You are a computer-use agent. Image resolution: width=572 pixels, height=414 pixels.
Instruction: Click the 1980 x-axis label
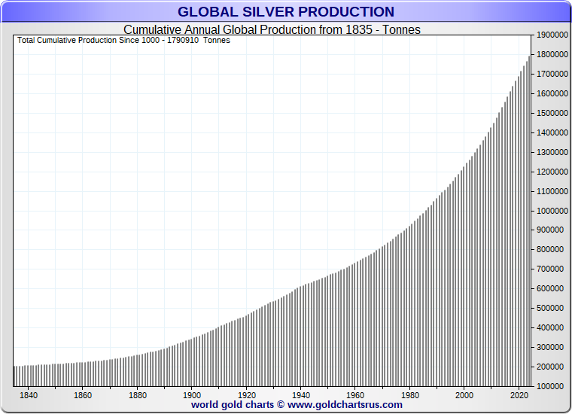coord(410,394)
